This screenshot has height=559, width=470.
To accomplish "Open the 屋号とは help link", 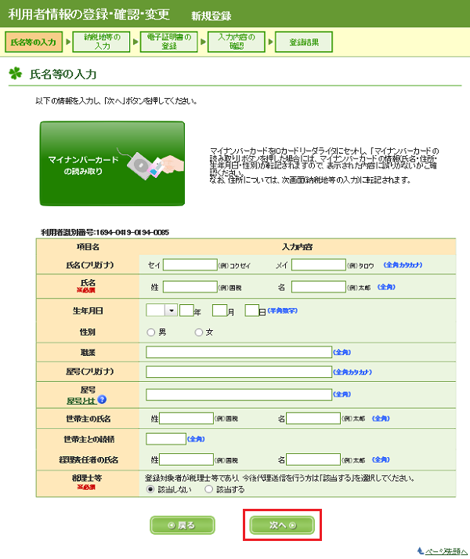I will (81, 401).
